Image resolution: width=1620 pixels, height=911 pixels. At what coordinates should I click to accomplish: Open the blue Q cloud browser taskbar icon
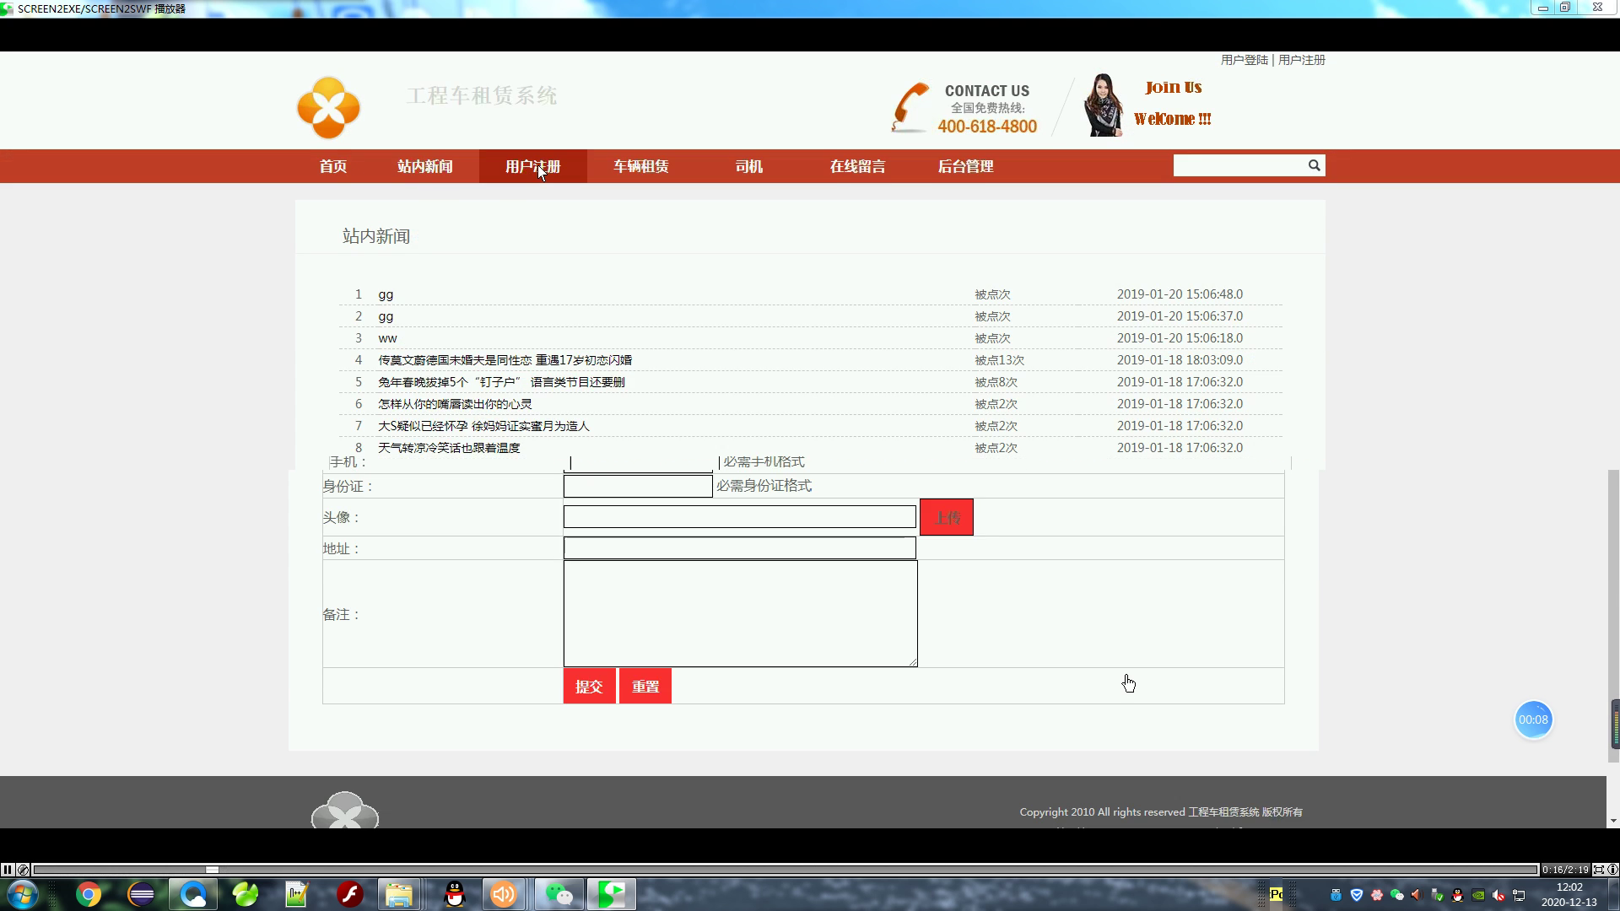(193, 894)
